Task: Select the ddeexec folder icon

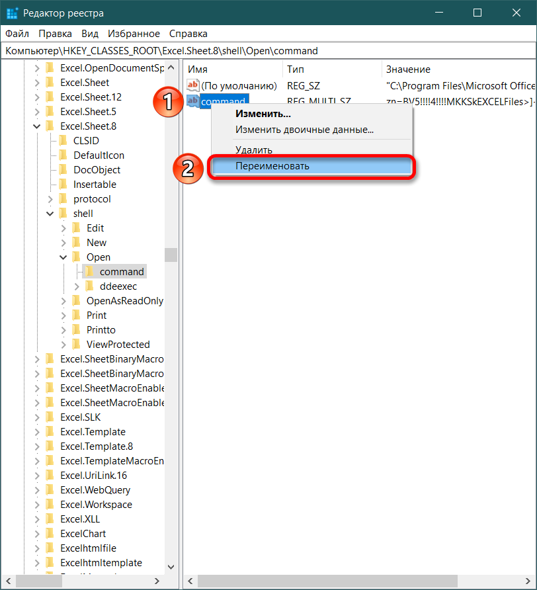Action: (x=89, y=286)
